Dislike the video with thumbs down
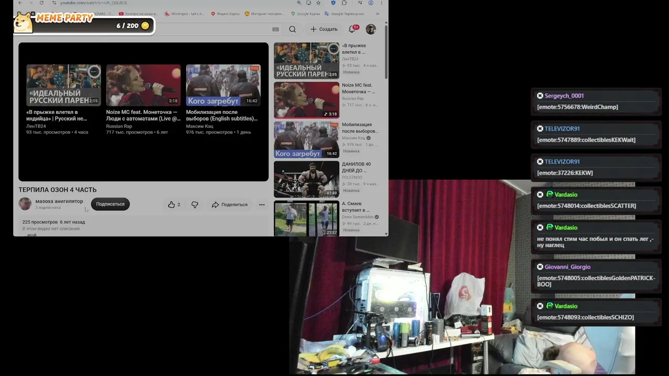This screenshot has width=669, height=376. tap(194, 205)
